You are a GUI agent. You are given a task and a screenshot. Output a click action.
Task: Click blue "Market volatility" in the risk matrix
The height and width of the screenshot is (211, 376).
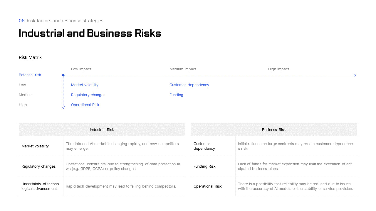point(85,85)
